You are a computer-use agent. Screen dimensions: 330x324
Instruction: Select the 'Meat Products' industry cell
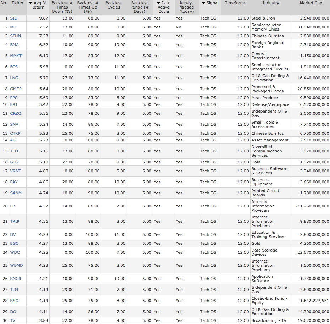tap(271, 98)
